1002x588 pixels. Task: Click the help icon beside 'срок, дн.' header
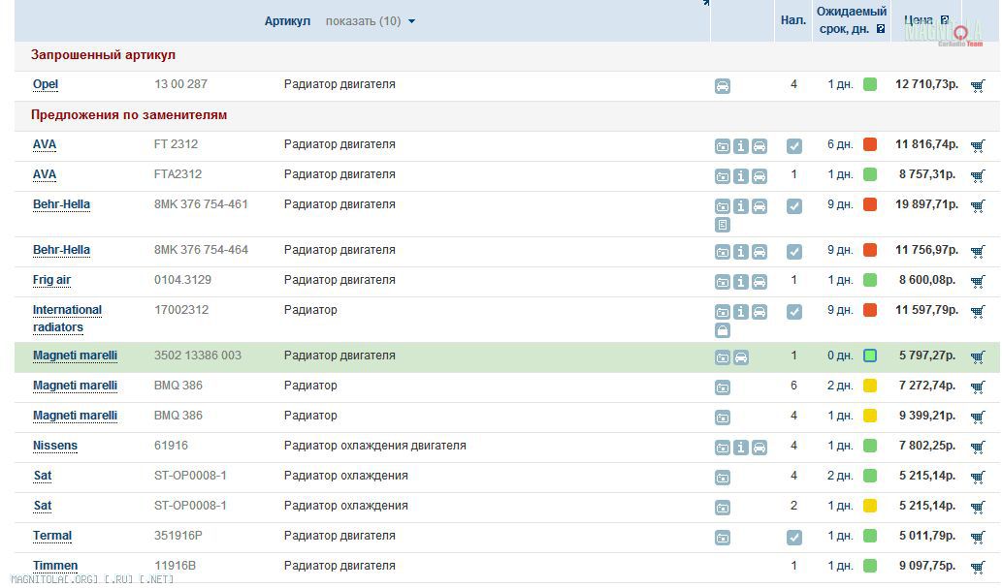[x=881, y=29]
